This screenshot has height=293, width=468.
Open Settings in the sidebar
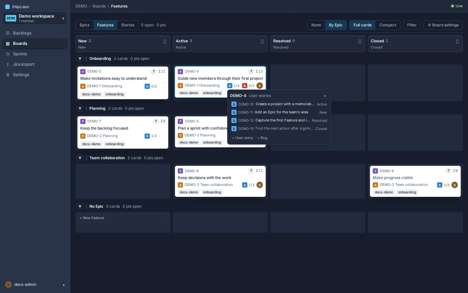tap(35, 75)
